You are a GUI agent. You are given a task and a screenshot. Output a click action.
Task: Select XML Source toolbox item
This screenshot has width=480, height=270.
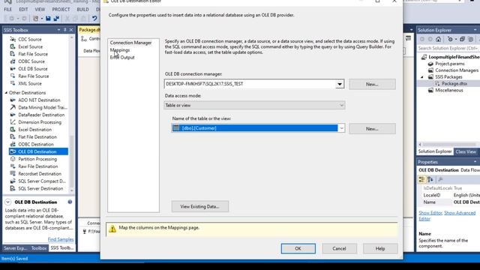29,83
